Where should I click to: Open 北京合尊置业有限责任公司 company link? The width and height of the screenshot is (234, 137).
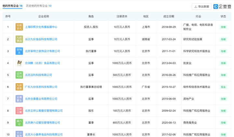pyautogui.click(x=41, y=99)
